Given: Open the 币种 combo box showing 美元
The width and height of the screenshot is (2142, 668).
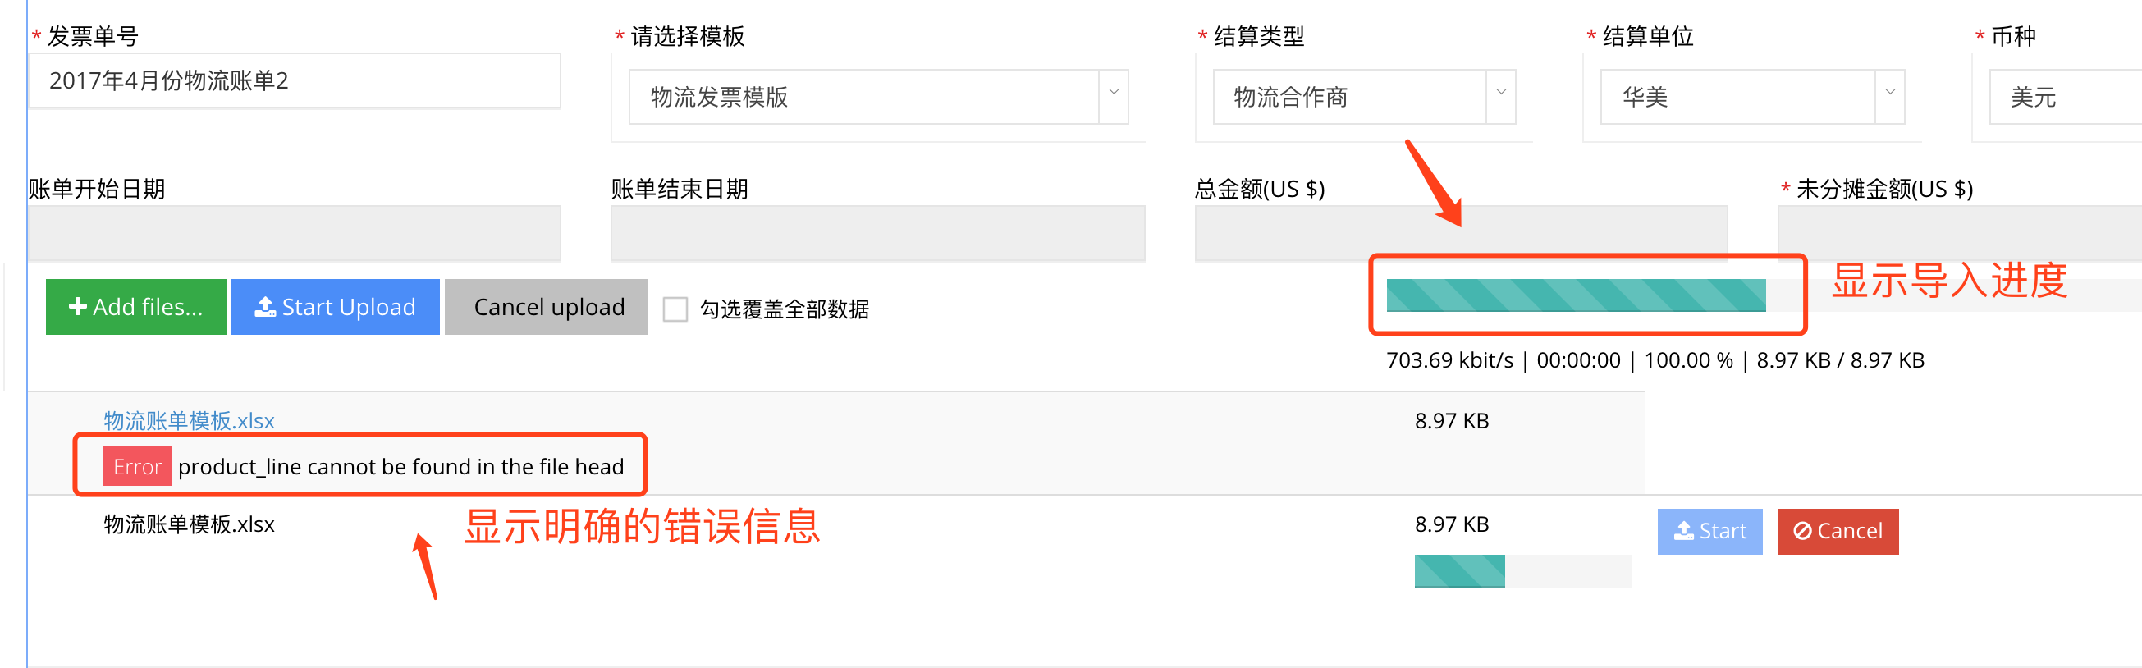Looking at the screenshot, I should point(2066,98).
